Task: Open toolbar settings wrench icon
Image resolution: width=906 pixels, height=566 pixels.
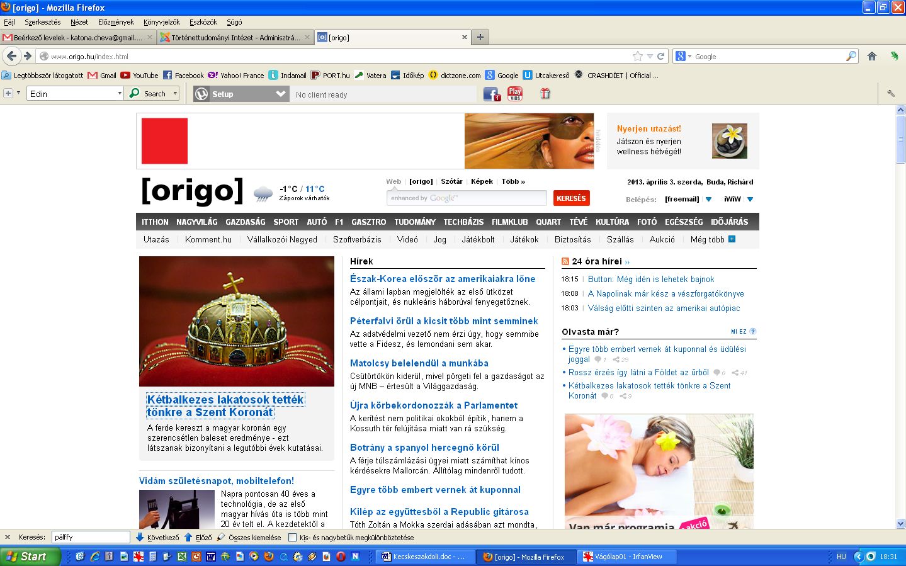Action: click(x=891, y=94)
